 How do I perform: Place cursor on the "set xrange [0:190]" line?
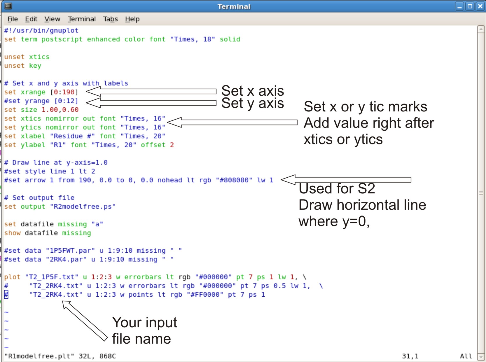click(41, 92)
